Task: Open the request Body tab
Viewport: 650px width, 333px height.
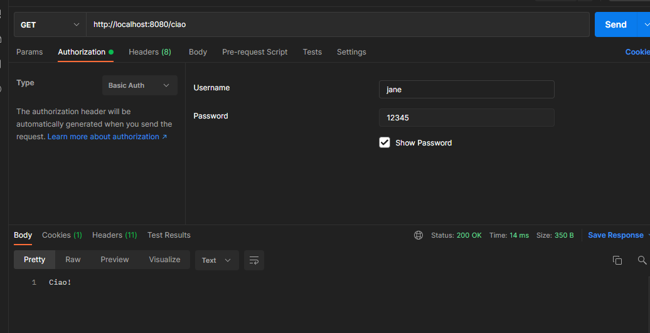Action: (x=198, y=52)
